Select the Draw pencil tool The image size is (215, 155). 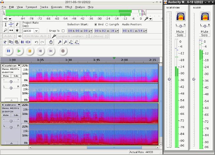(17, 25)
